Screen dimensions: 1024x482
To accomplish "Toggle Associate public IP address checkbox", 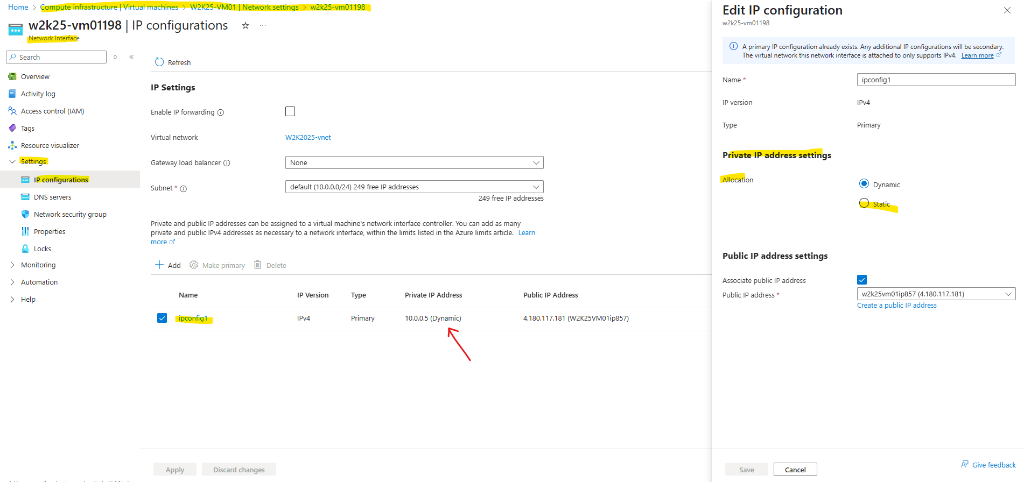I will (862, 280).
